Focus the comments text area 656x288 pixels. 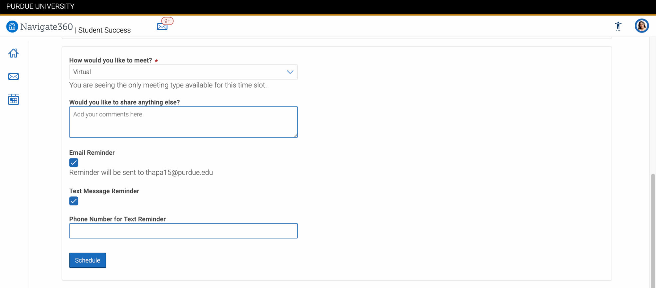pos(183,122)
